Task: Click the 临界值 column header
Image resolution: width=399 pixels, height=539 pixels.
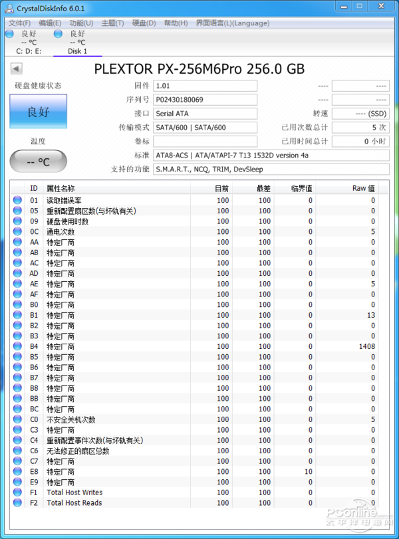Action: 295,188
